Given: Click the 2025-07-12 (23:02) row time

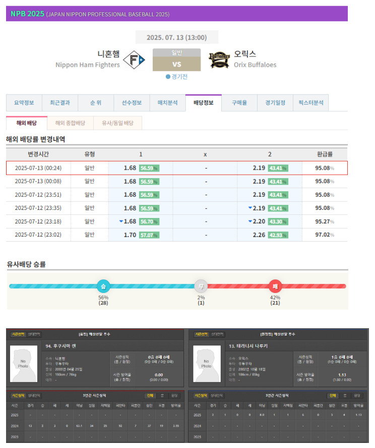Looking at the screenshot, I should click(x=38, y=235).
